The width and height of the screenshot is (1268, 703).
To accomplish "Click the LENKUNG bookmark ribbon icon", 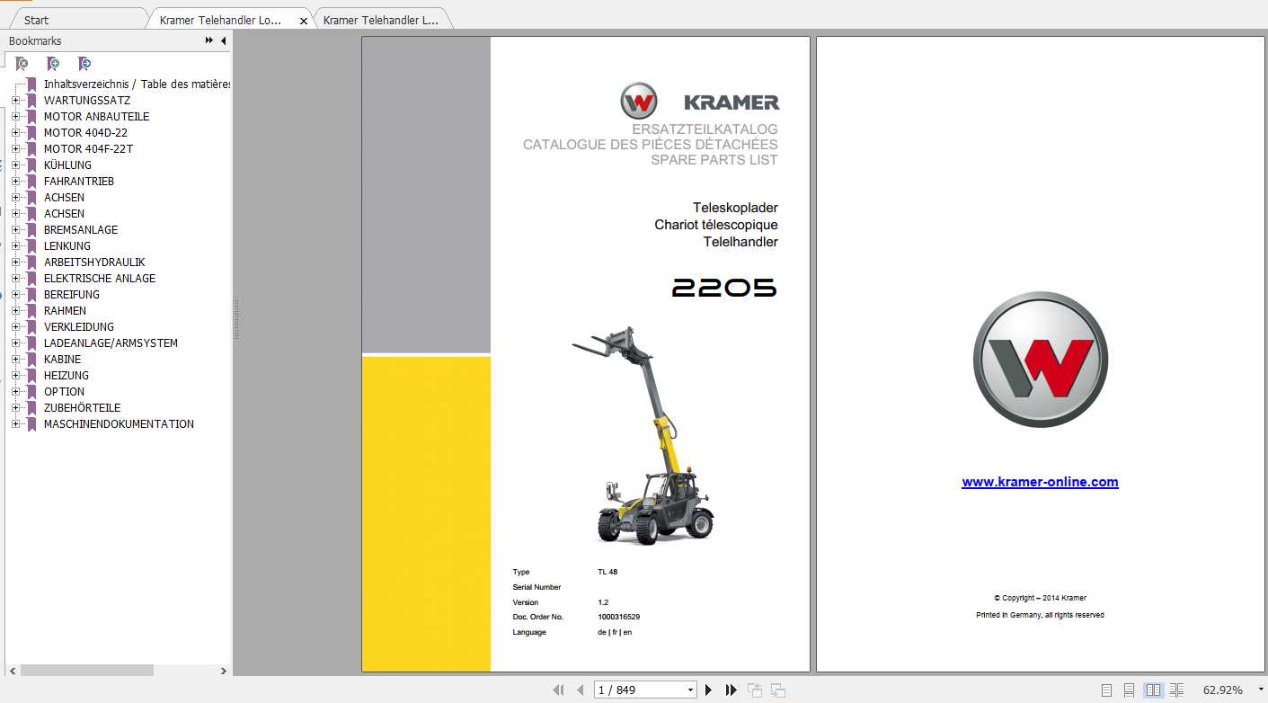I will click(31, 246).
